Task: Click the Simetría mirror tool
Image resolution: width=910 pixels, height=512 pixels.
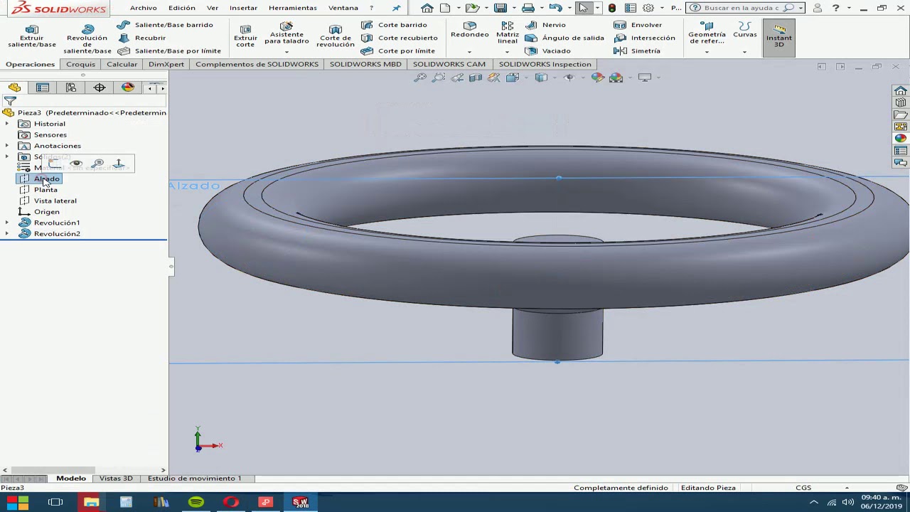Action: (x=637, y=51)
